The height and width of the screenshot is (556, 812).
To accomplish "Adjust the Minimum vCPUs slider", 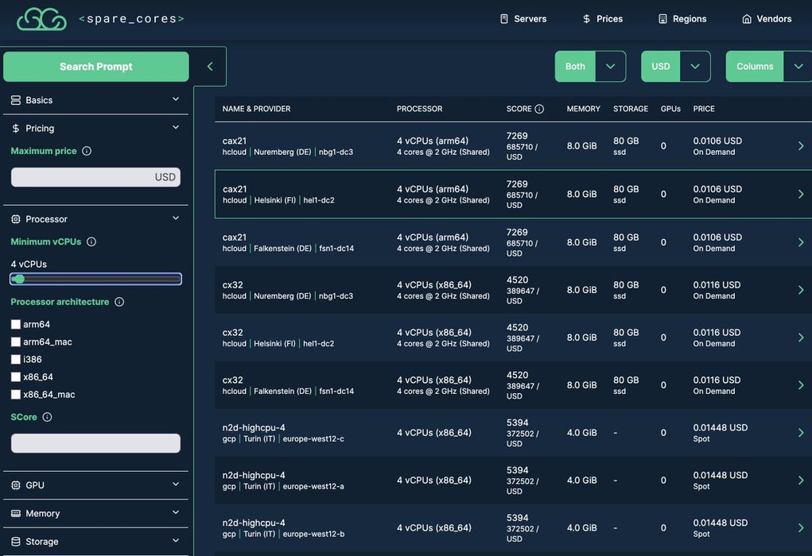I will [x=19, y=279].
